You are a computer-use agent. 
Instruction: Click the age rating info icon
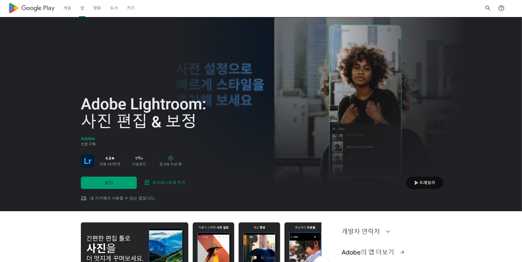[x=181, y=164]
